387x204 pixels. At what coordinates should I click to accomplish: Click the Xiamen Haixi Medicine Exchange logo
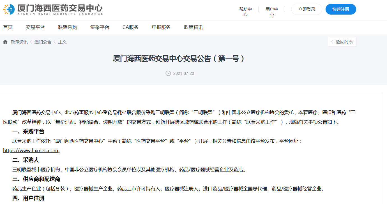[x=53, y=10]
